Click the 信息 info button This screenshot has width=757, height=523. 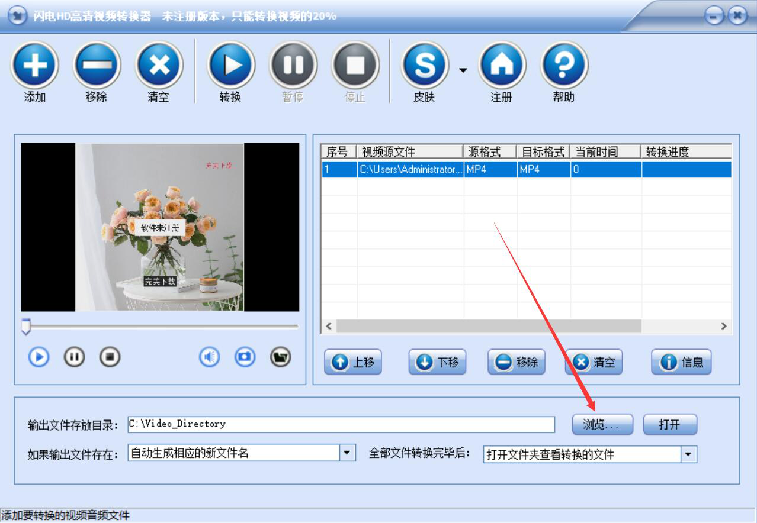pos(681,362)
